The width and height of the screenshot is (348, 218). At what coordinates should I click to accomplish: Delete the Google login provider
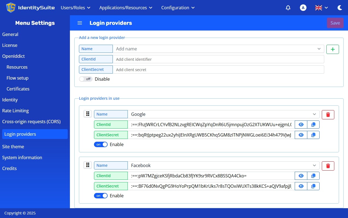(x=328, y=115)
